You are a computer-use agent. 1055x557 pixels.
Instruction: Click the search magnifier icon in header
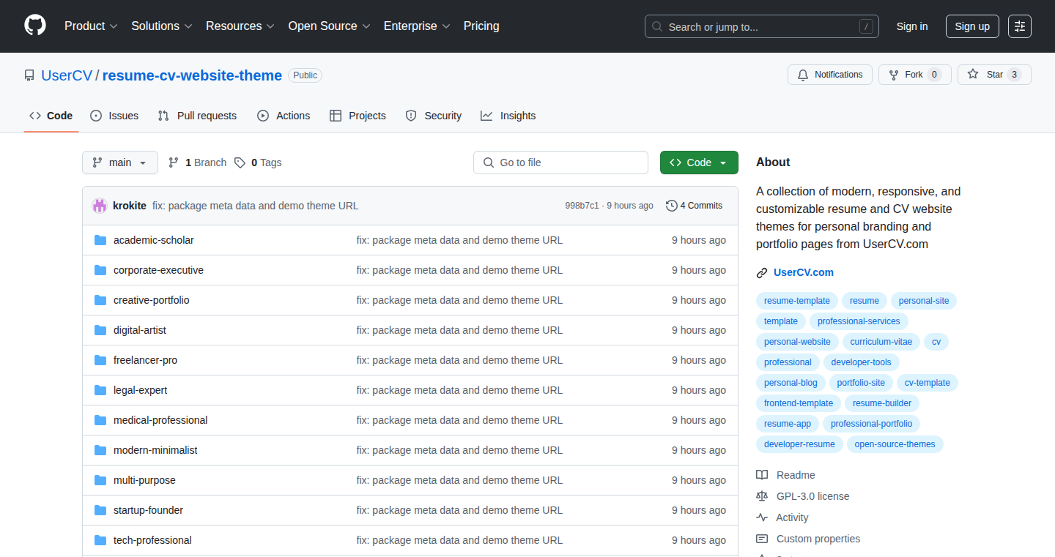[657, 27]
